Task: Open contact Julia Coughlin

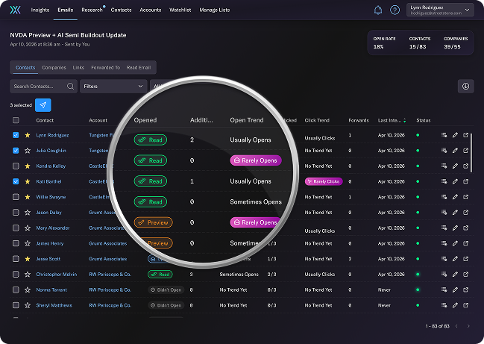Action: (x=51, y=151)
